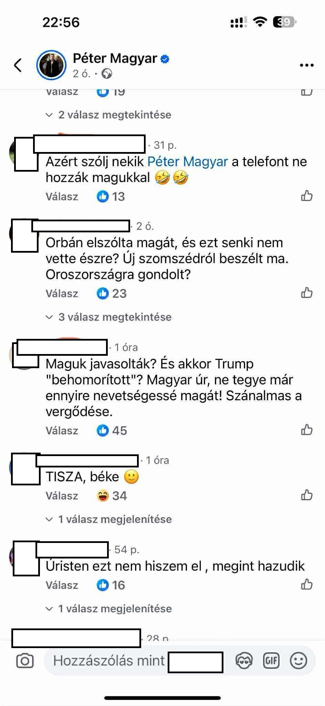325x706 pixels.
Task: Expand 3 válasz megtekintése replies
Action: point(108,317)
